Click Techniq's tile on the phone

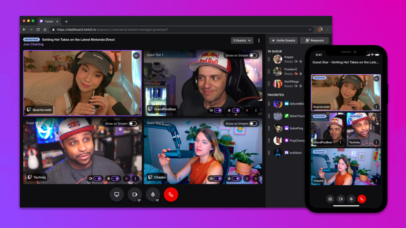tap(364, 129)
